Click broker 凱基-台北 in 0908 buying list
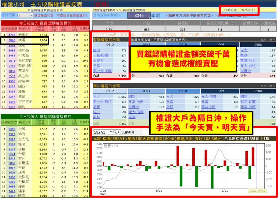The width and height of the screenshot is (278, 198). (x=248, y=61)
